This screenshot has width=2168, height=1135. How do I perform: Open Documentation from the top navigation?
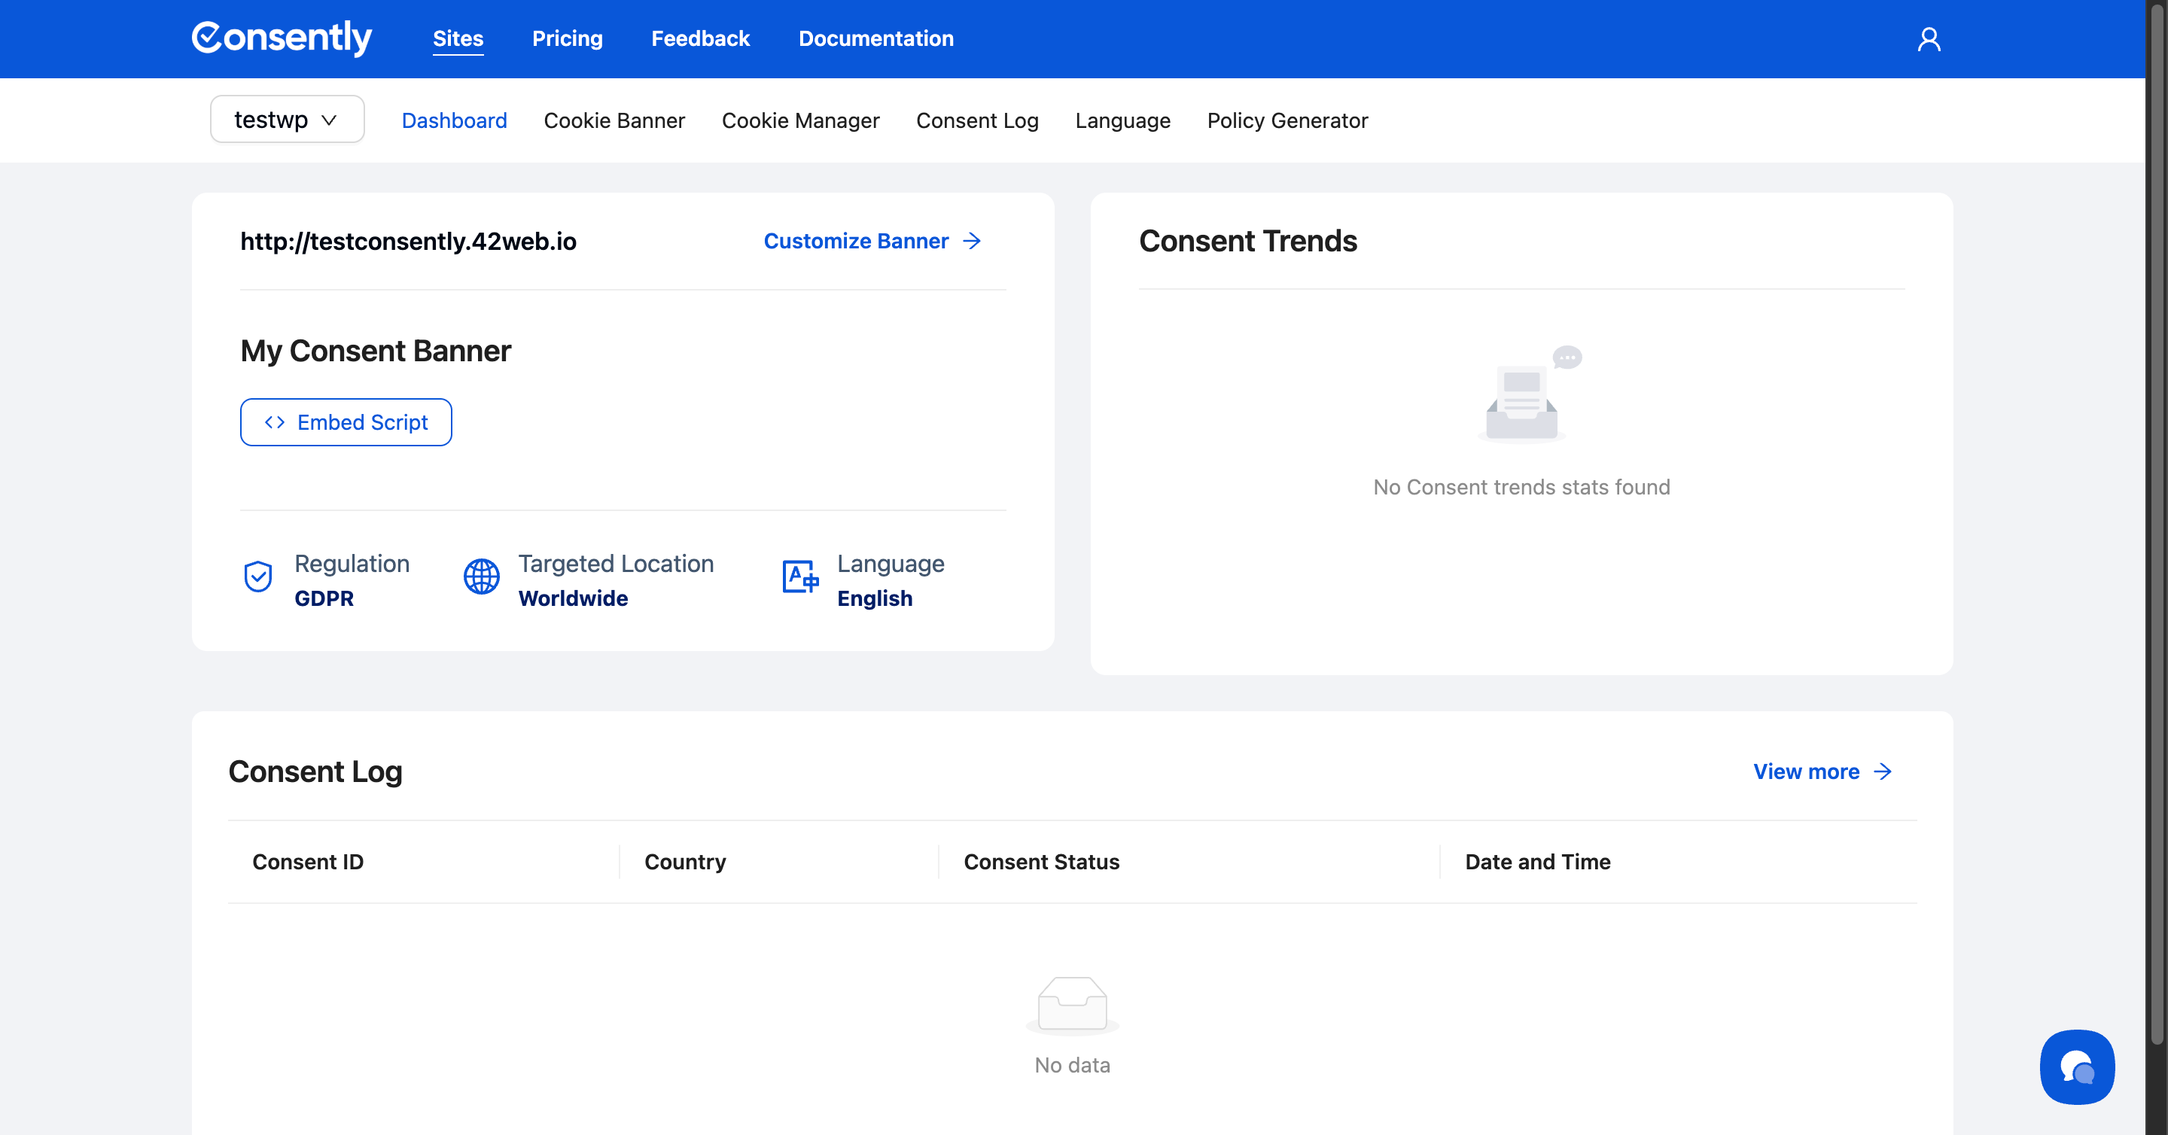coord(875,38)
